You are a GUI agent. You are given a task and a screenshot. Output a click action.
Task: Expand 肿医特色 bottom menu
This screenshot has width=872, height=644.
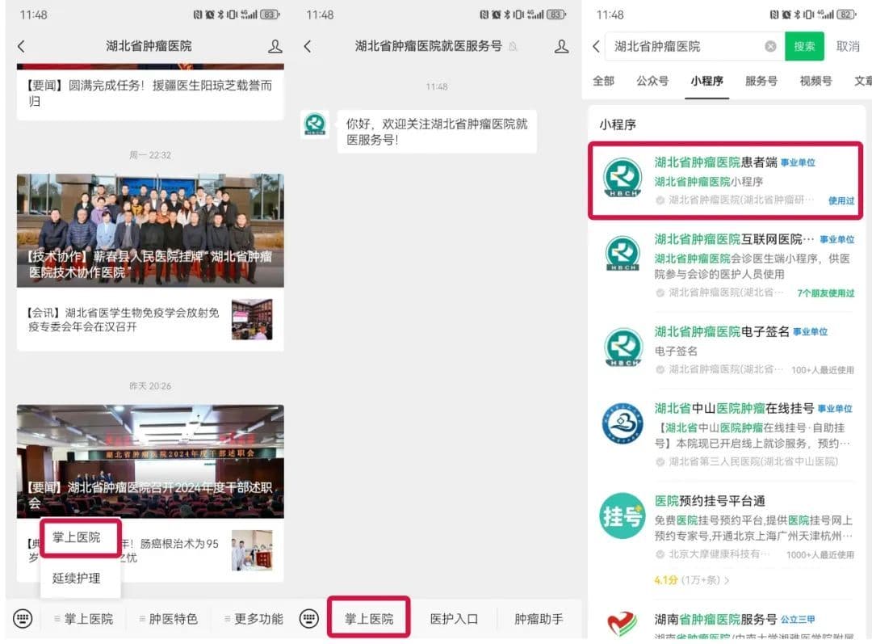coord(169,618)
